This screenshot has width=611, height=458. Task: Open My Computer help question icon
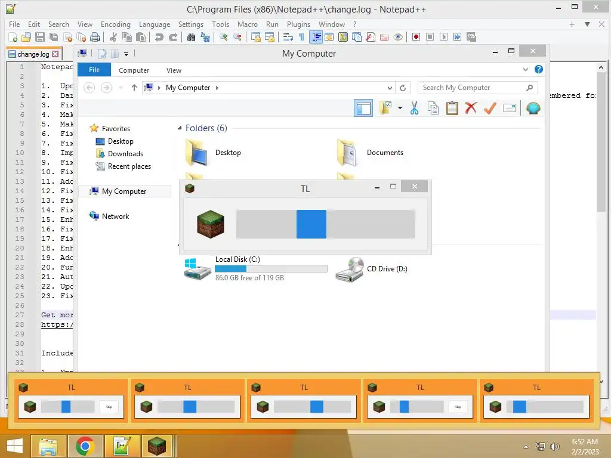(x=539, y=69)
